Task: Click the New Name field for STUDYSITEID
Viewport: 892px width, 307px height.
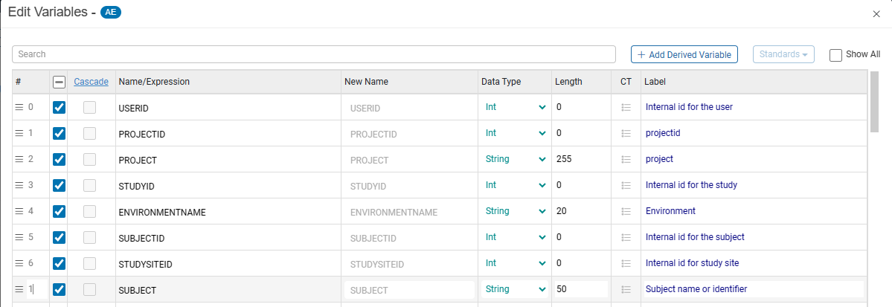Action: [410, 265]
